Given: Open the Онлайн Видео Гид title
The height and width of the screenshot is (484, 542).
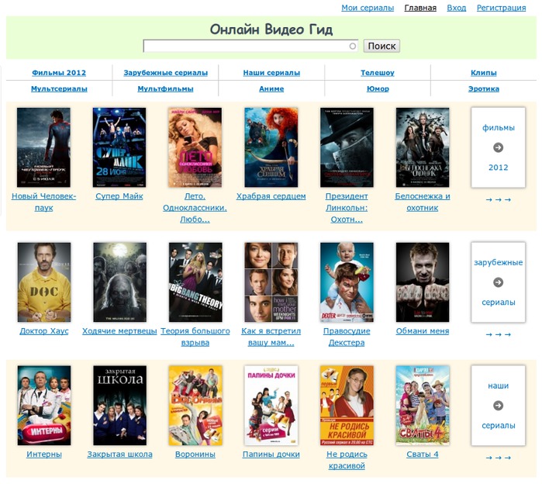Looking at the screenshot, I should click(271, 29).
